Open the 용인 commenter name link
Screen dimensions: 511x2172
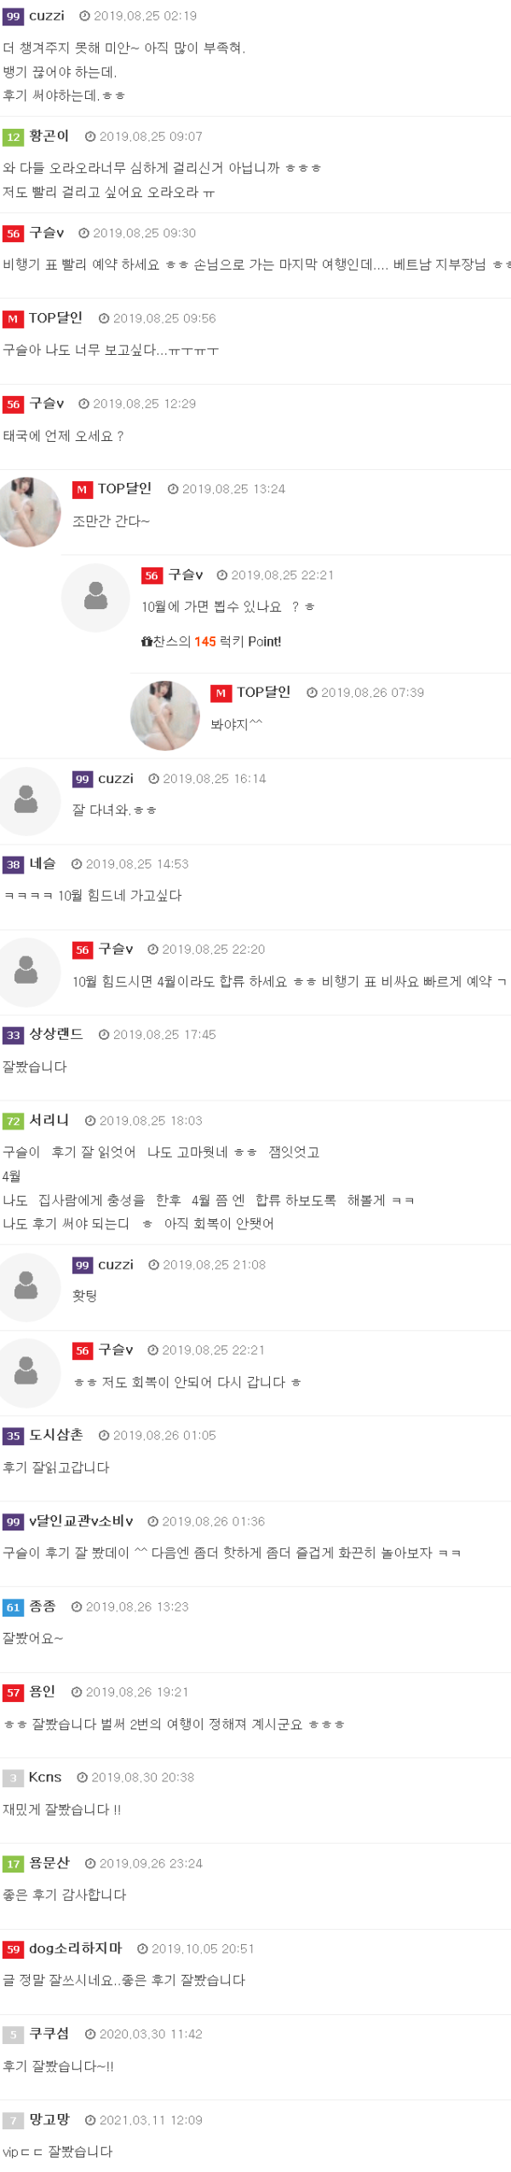[x=43, y=1692]
